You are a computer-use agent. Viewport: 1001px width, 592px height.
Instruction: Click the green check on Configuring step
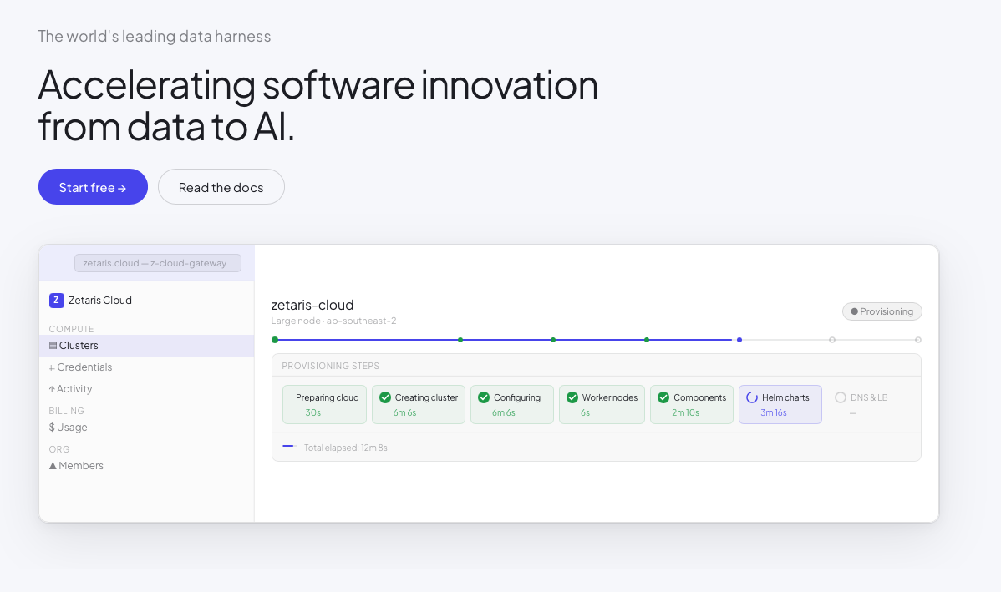pyautogui.click(x=484, y=397)
